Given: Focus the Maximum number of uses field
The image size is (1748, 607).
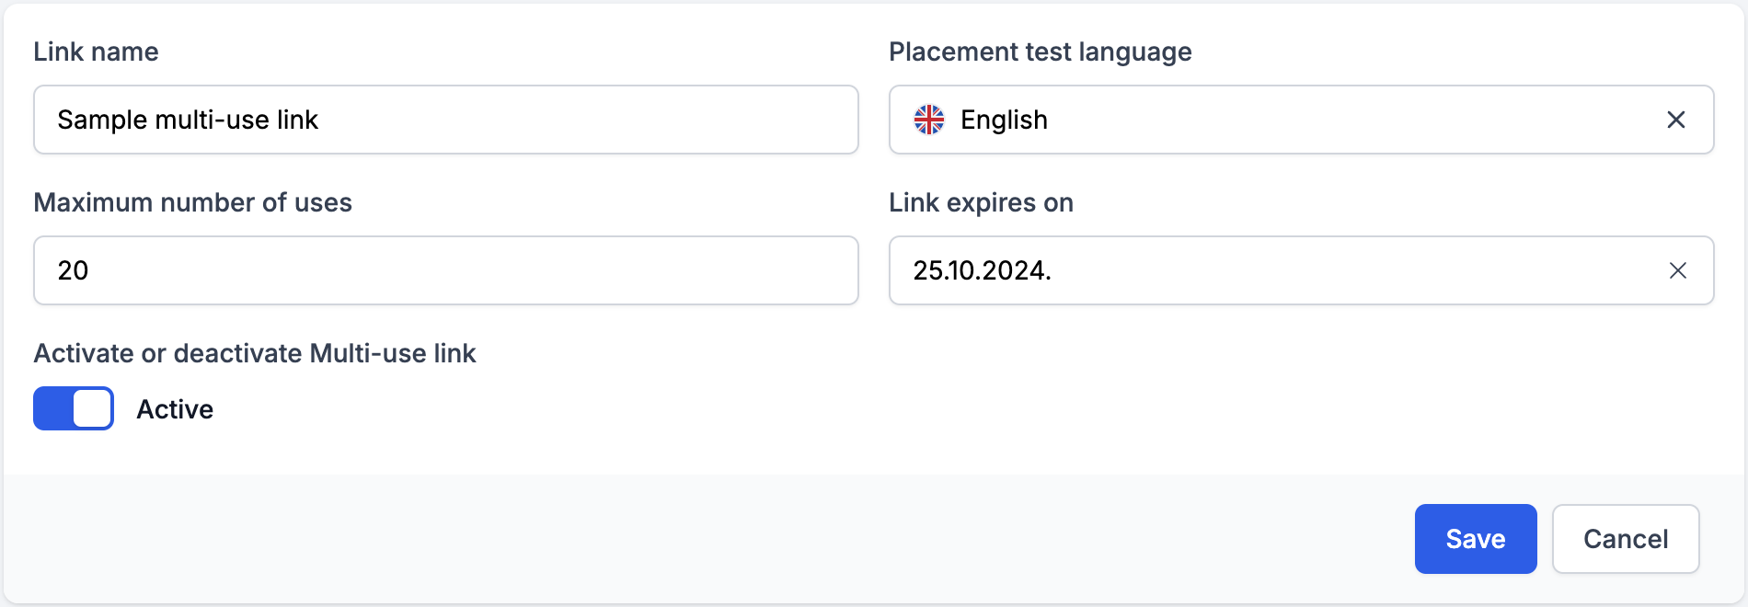Looking at the screenshot, I should pos(446,270).
